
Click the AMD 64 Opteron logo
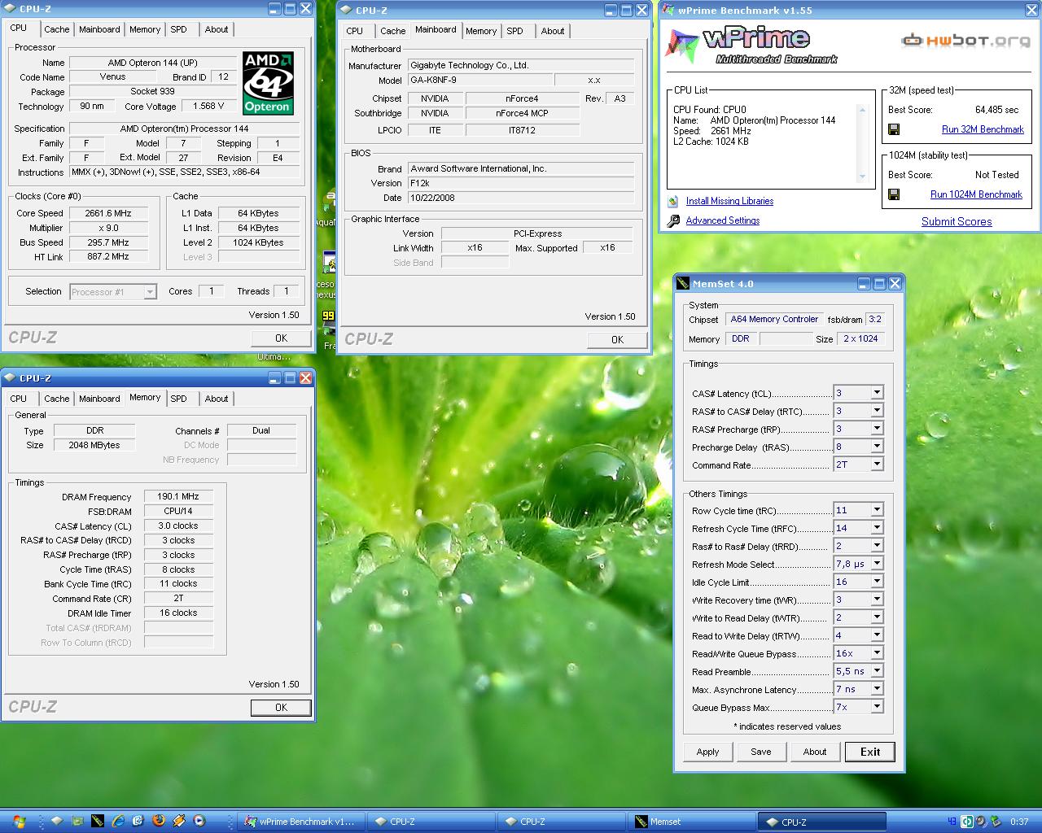[x=268, y=84]
